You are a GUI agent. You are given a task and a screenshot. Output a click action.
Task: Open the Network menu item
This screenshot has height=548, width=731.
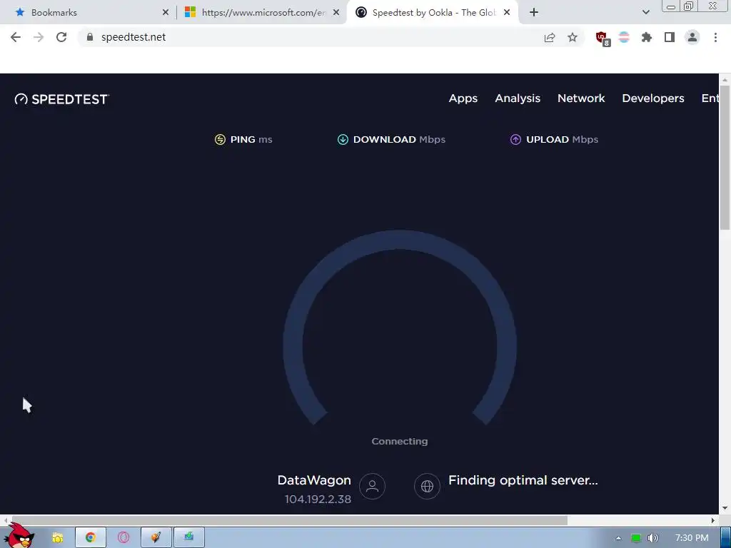pyautogui.click(x=581, y=98)
